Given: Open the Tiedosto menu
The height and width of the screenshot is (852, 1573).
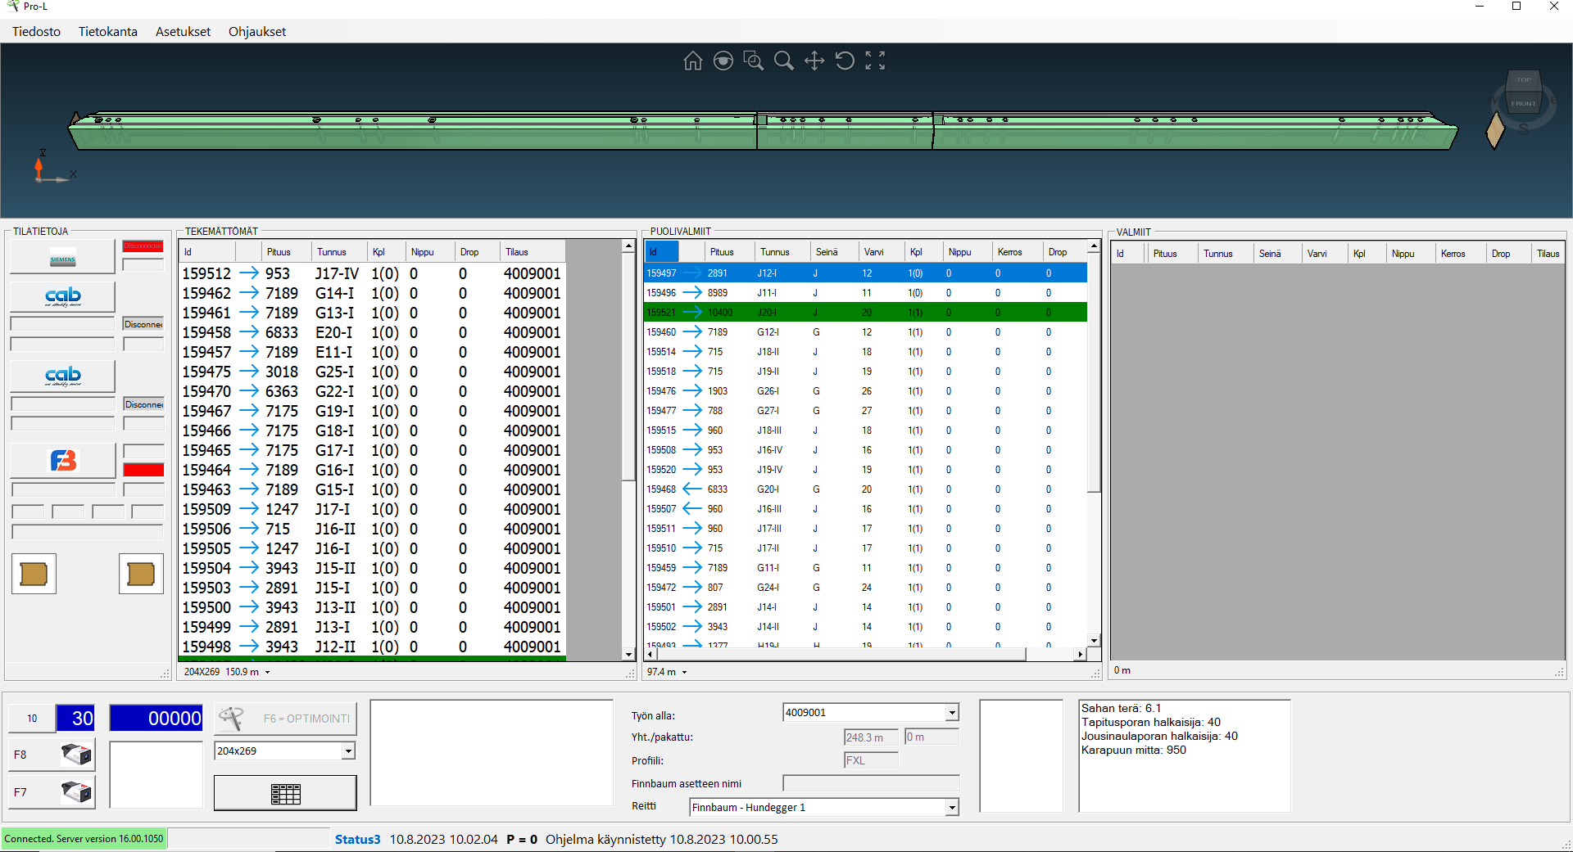Looking at the screenshot, I should coord(36,31).
